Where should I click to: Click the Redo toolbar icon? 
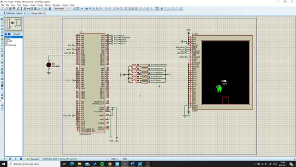coord(110,9)
